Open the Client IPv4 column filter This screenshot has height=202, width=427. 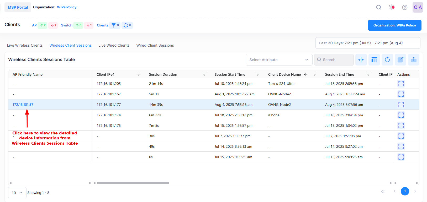(139, 74)
